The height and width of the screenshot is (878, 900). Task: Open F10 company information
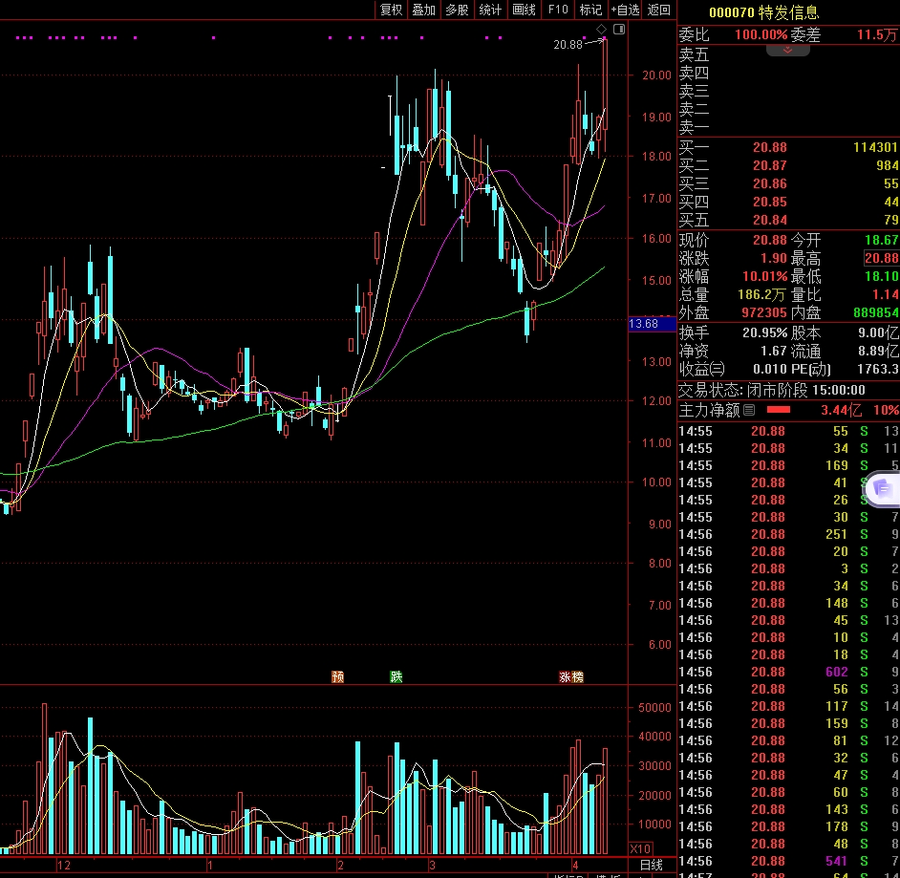[x=558, y=10]
